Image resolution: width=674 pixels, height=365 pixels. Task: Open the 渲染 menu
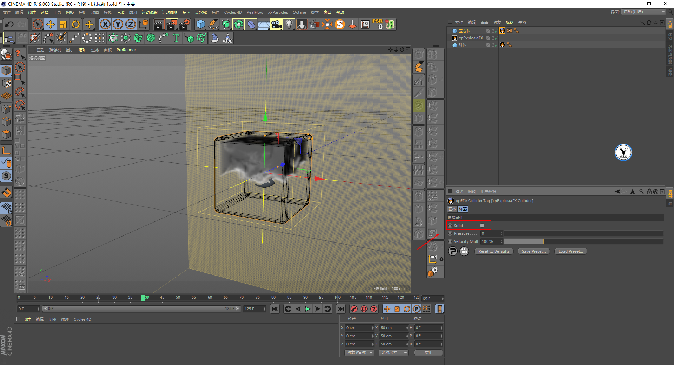120,12
